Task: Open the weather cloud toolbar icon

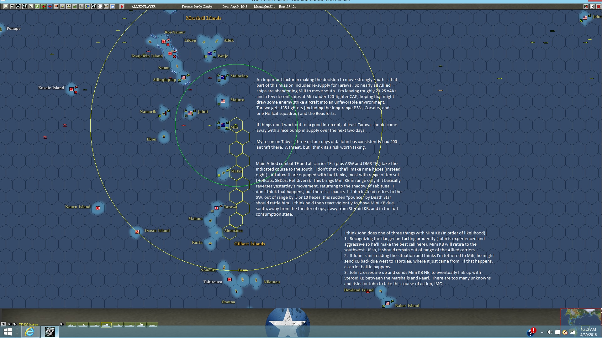Action: tap(113, 6)
